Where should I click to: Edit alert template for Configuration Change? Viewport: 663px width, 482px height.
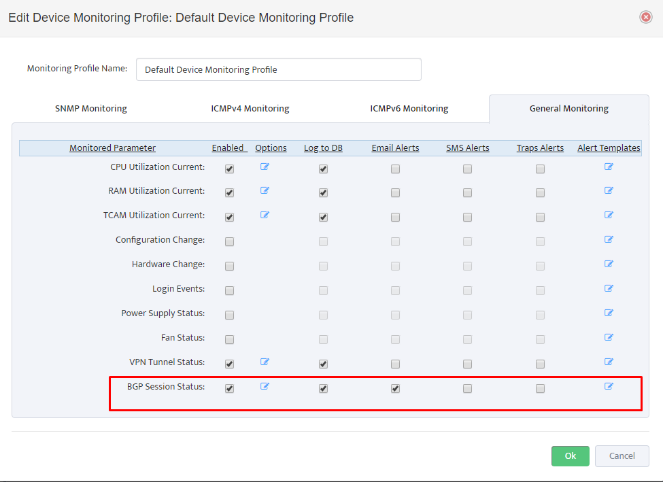click(609, 239)
